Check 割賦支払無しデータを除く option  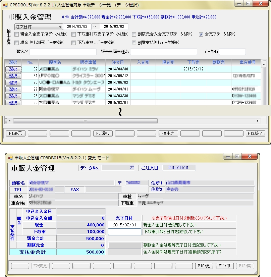134,43
